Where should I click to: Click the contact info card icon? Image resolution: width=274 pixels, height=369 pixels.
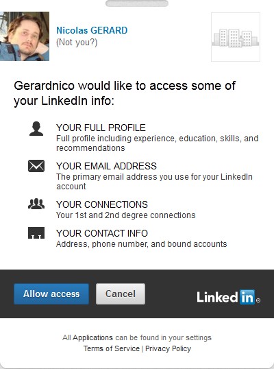36,233
